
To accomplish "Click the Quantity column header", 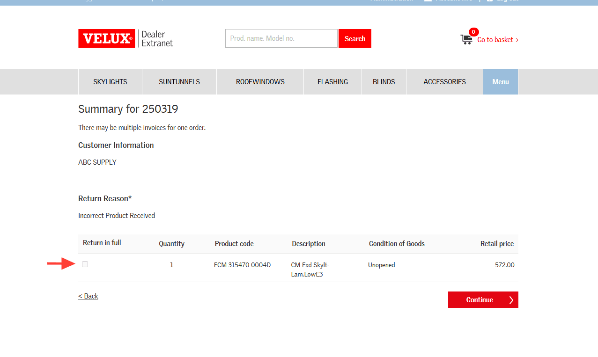I will [171, 244].
